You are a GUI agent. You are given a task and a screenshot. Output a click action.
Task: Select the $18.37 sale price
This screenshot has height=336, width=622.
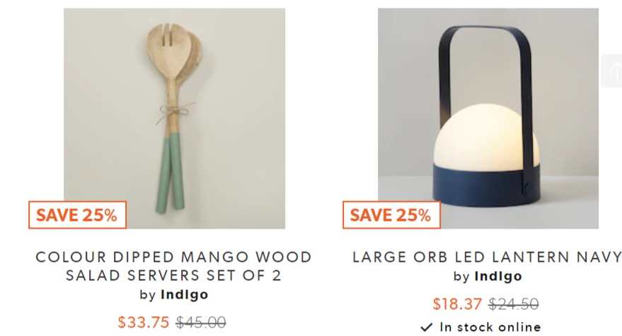pyautogui.click(x=457, y=304)
